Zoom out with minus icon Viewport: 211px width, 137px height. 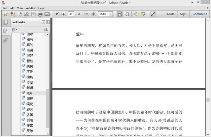point(87,14)
